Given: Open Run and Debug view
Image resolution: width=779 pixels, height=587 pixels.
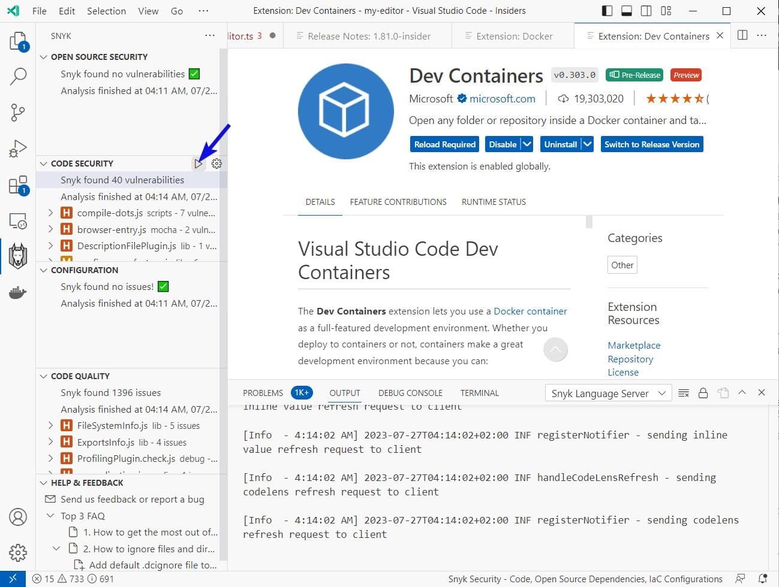Looking at the screenshot, I should pos(18,149).
